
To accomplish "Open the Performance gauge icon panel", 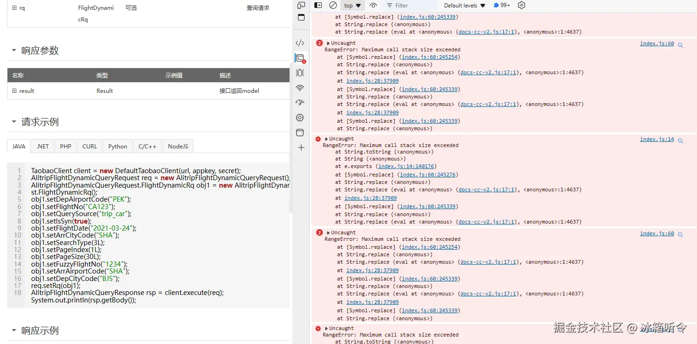I will tap(300, 103).
